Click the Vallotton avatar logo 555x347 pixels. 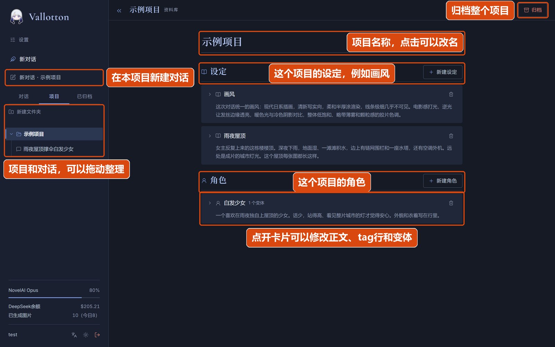tap(16, 17)
